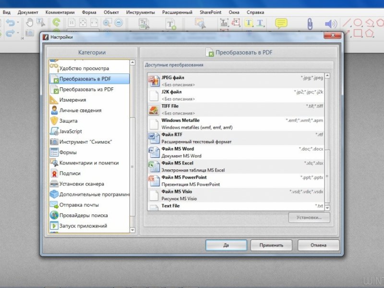Open the Комментарии menu
384x288 pixels.
(x=60, y=12)
